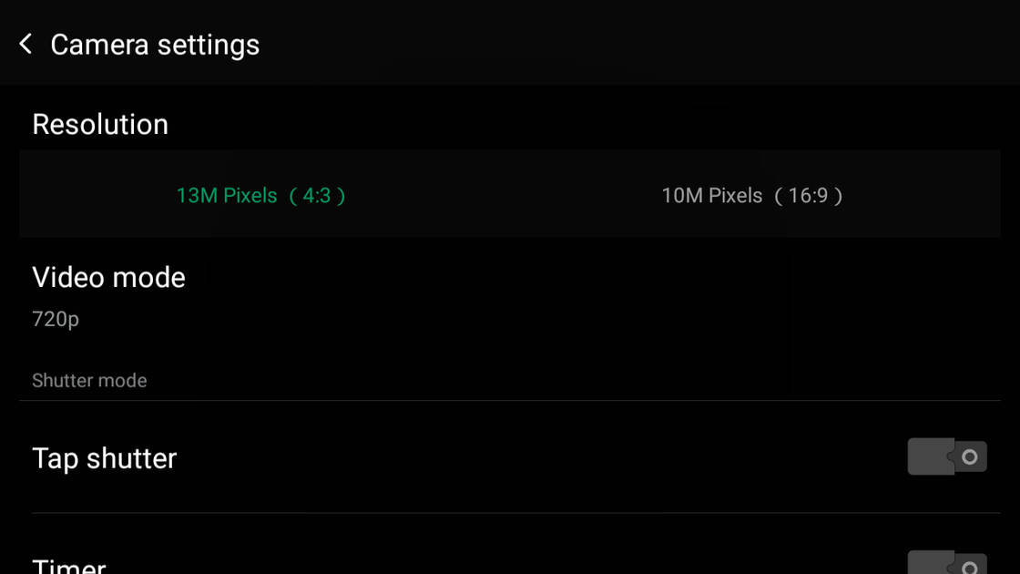The height and width of the screenshot is (574, 1020).
Task: Select 13M Pixels (4:3) resolution
Action: click(x=261, y=196)
